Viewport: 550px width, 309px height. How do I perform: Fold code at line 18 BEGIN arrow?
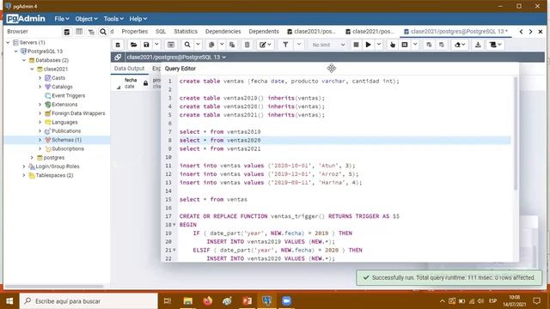click(x=174, y=225)
